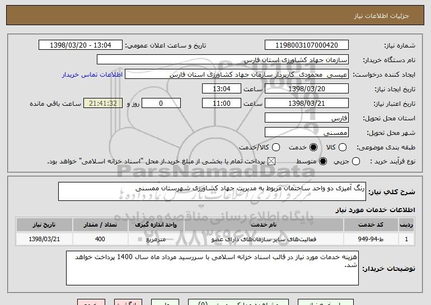The width and height of the screenshot is (431, 305).
Task: Click the توضیحات خریدار label
Action: [388, 269]
